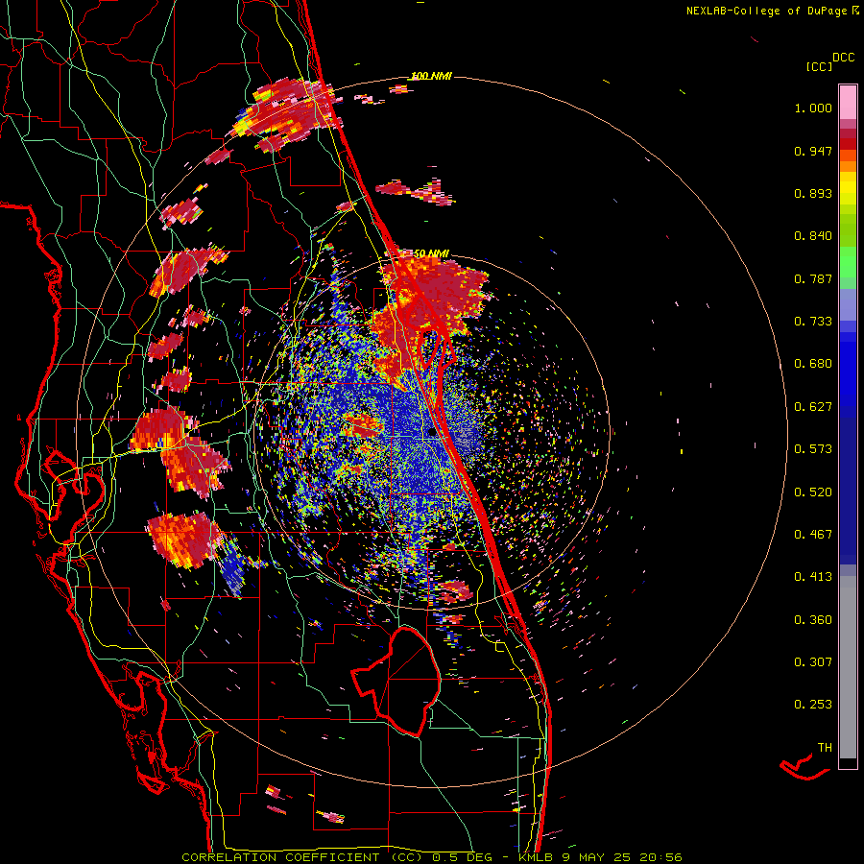Select the 0.467 scale value
The height and width of the screenshot is (864, 864).
click(x=813, y=535)
